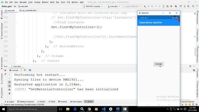Stop the running app with the red square in top toolbar
199x112 pixels.
point(171,6)
